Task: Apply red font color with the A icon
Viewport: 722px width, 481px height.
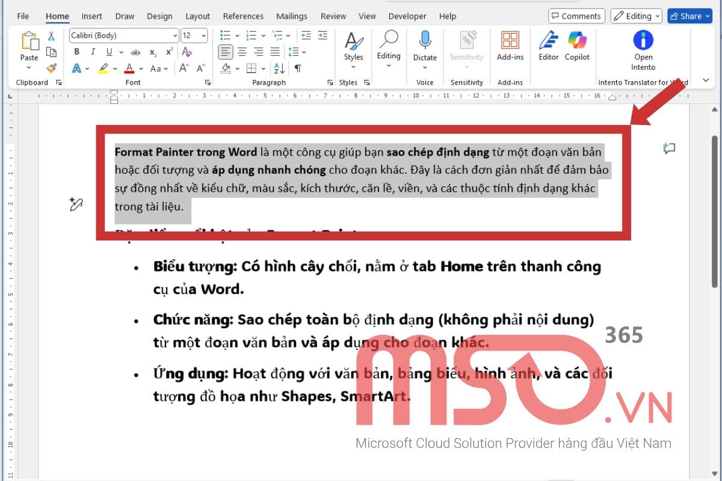Action: point(129,68)
